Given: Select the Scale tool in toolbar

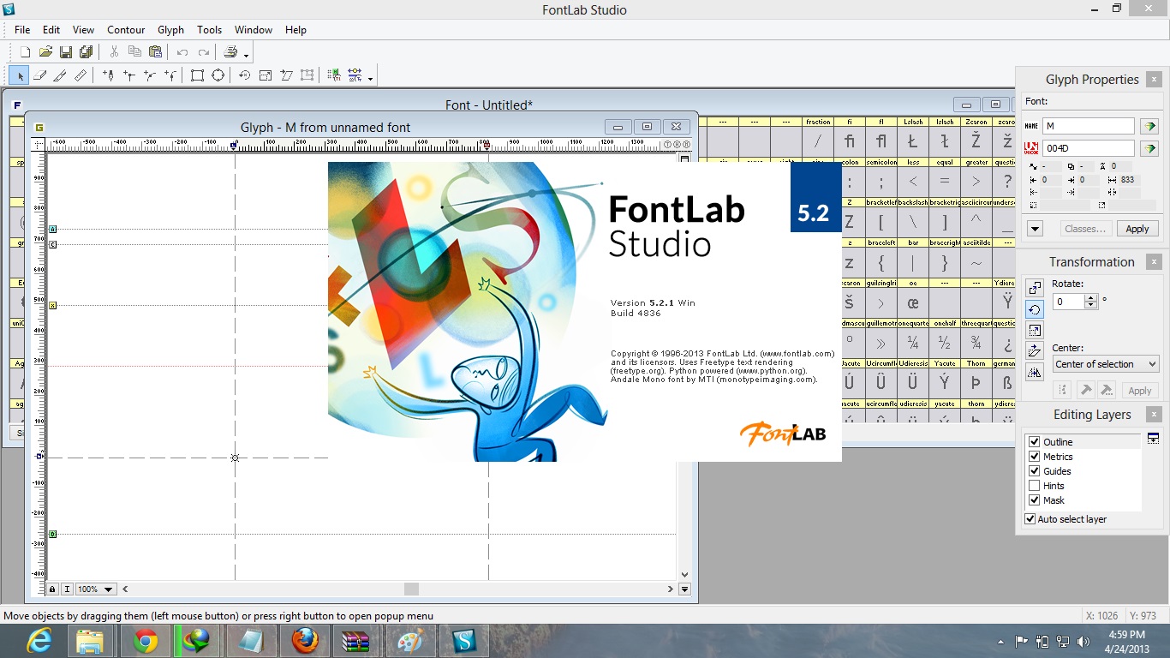Looking at the screenshot, I should pyautogui.click(x=266, y=75).
